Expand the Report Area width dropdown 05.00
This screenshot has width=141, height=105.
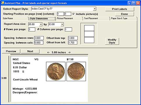tap(41, 24)
